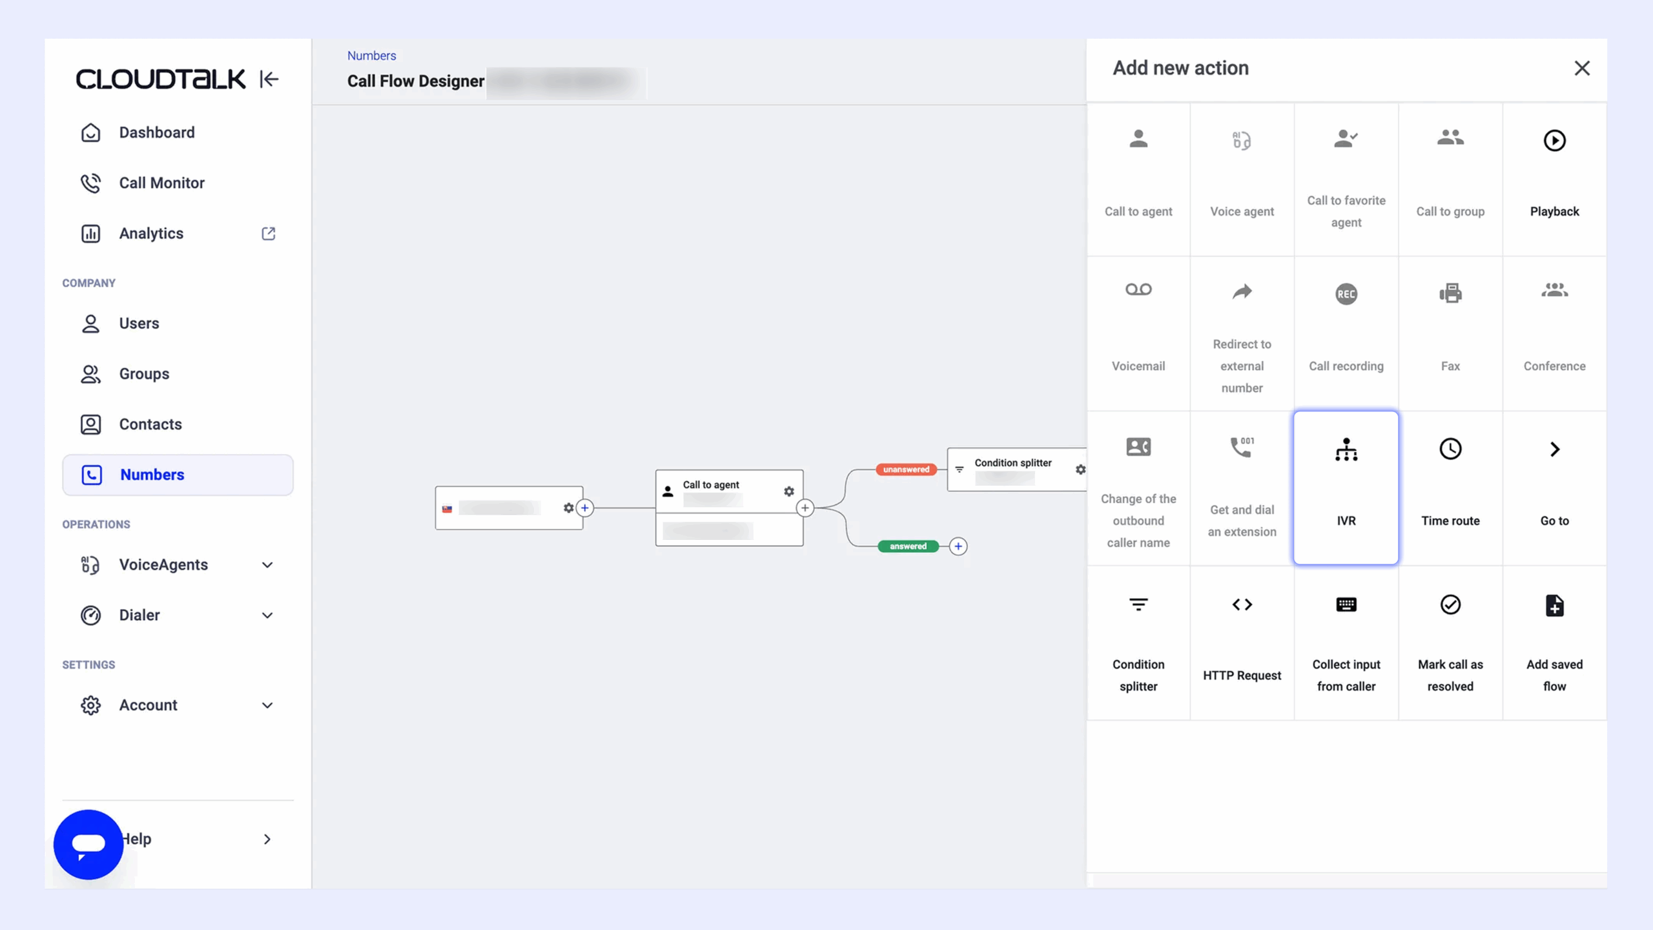This screenshot has height=930, width=1653.
Task: Collapse the CloudTalk sidebar
Action: tap(269, 79)
